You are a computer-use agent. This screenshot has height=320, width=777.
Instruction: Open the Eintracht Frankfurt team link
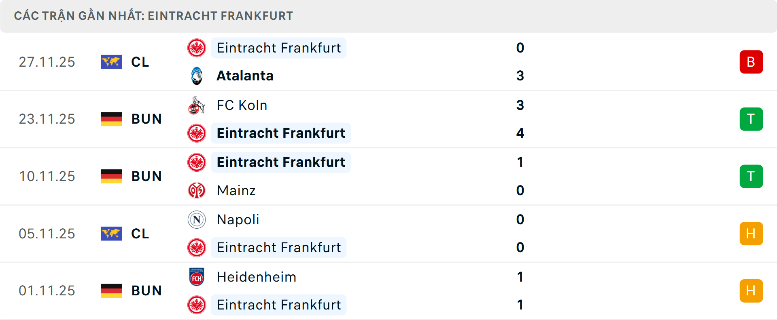tap(278, 48)
